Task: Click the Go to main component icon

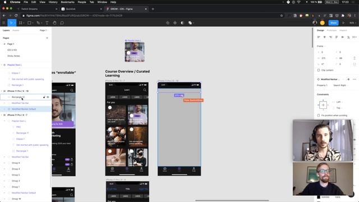Action: 348,79
